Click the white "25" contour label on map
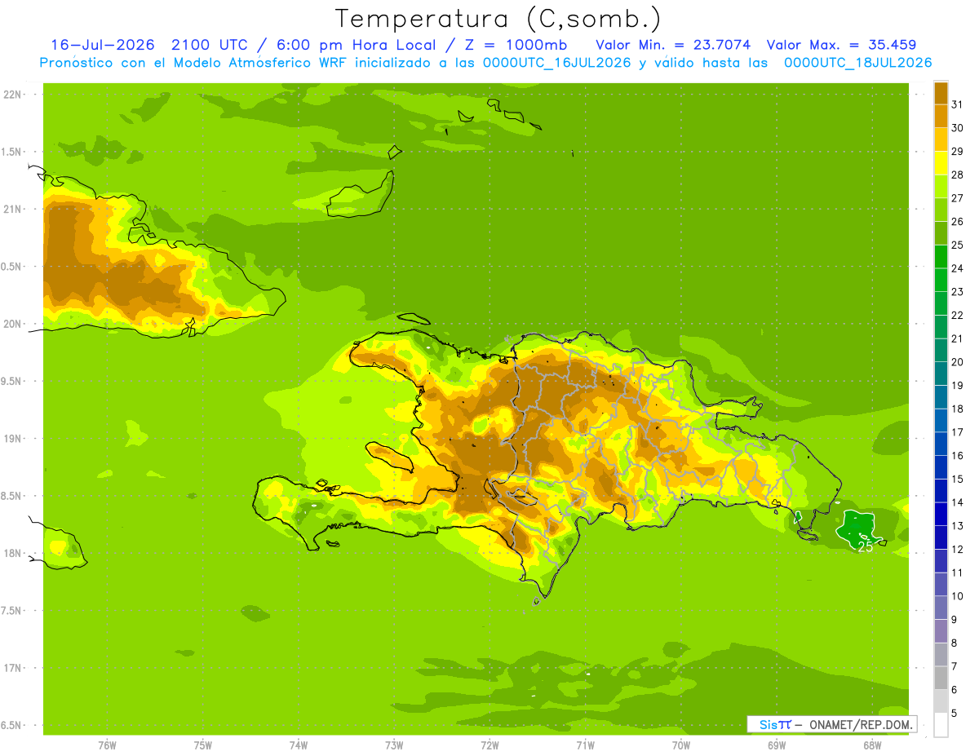This screenshot has width=979, height=756. pyautogui.click(x=865, y=547)
